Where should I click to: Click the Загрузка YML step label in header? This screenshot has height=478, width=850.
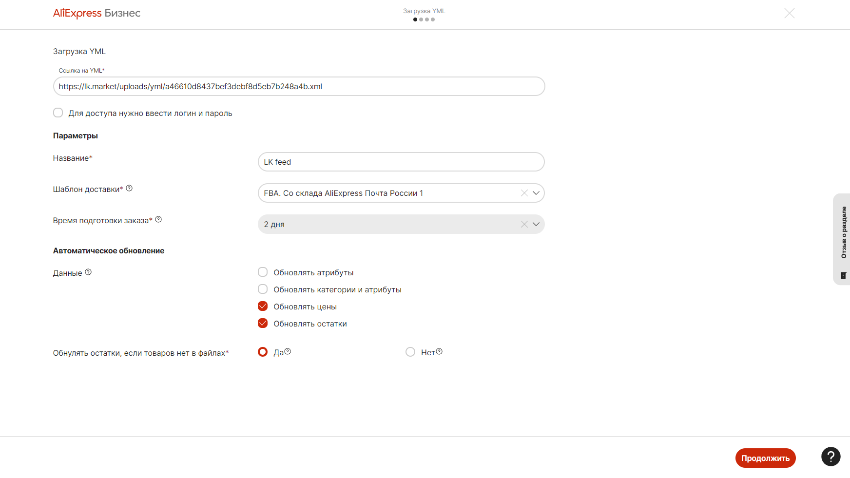click(x=424, y=11)
